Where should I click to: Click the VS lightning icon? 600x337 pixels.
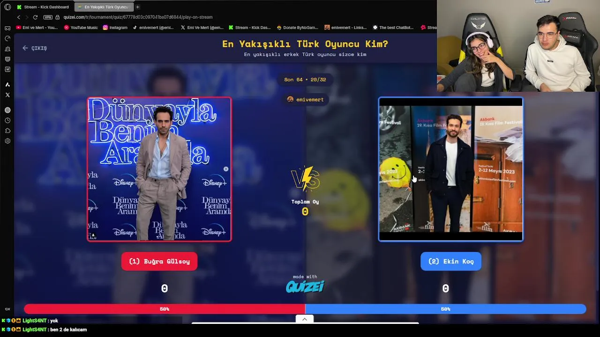[305, 178]
